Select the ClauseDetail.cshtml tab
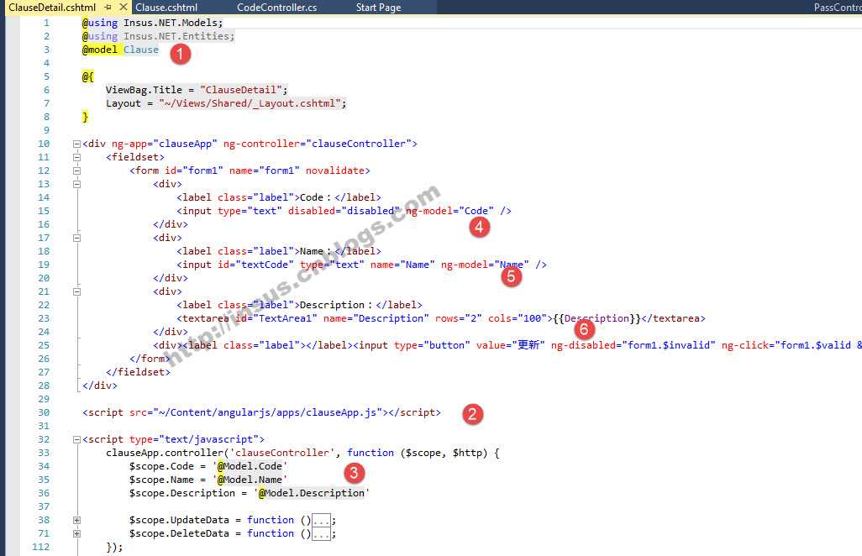Image resolution: width=862 pixels, height=556 pixels. point(52,8)
